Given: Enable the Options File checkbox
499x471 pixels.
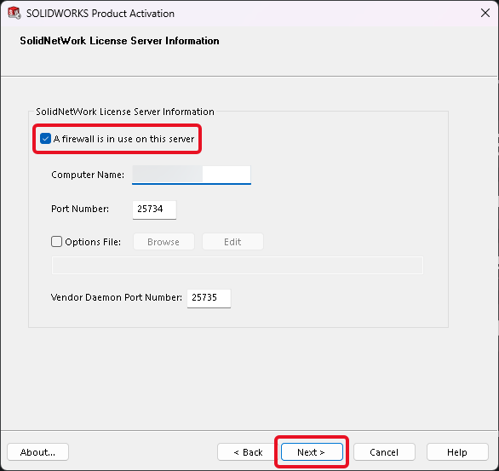Looking at the screenshot, I should pyautogui.click(x=57, y=242).
